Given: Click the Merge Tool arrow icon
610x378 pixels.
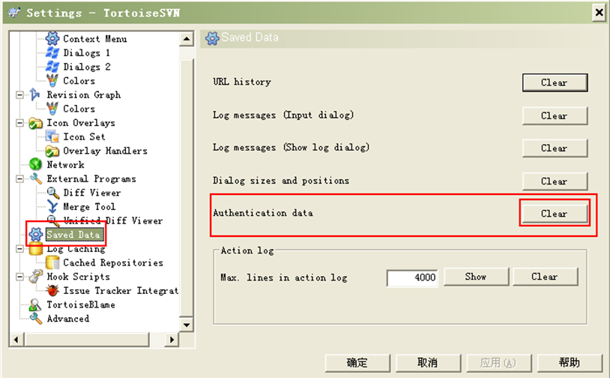Looking at the screenshot, I should coord(52,207).
